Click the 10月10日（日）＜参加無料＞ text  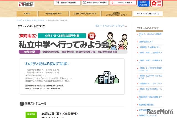[x=60, y=114]
